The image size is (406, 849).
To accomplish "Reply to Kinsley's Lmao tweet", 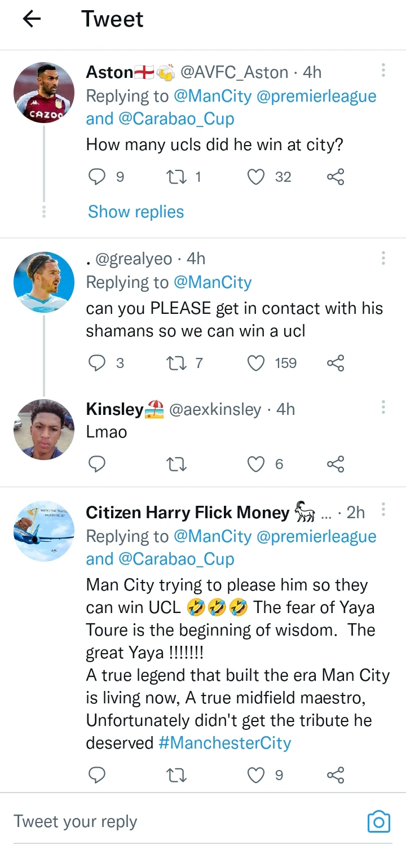I will tap(98, 464).
